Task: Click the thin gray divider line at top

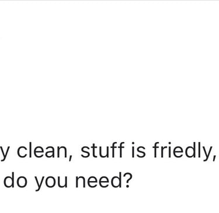Action: tap(109, 1)
